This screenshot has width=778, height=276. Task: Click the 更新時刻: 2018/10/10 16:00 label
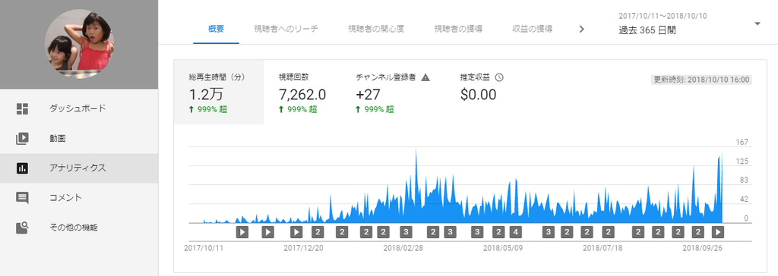[x=701, y=80]
